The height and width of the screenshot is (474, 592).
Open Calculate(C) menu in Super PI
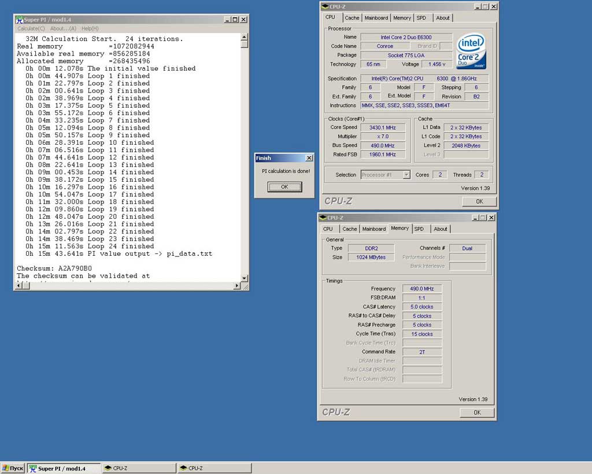[31, 28]
